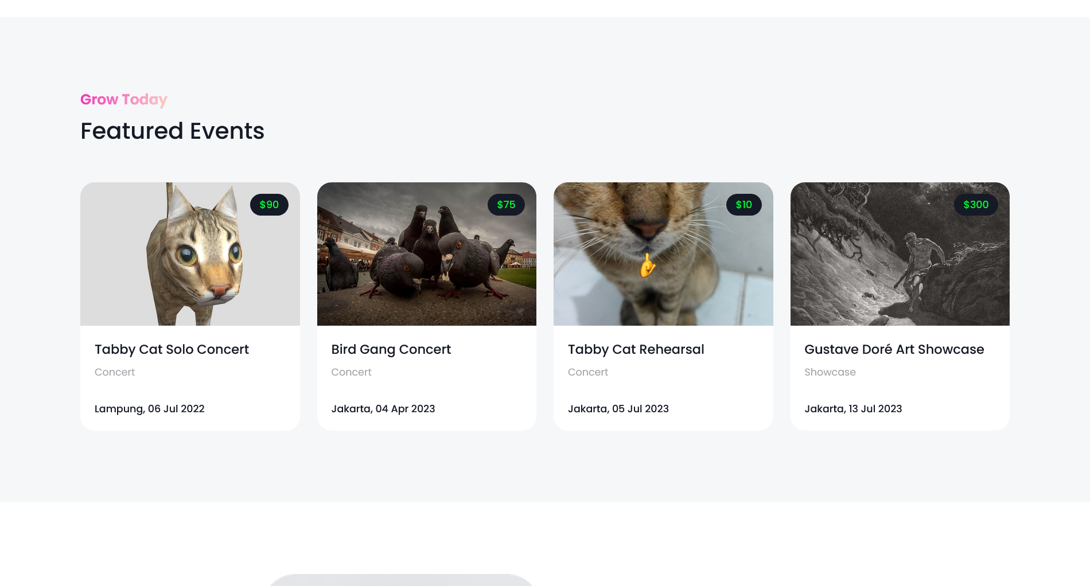The image size is (1090, 586).
Task: Click the Concert label under Bird Gang Concert
Action: [x=351, y=372]
